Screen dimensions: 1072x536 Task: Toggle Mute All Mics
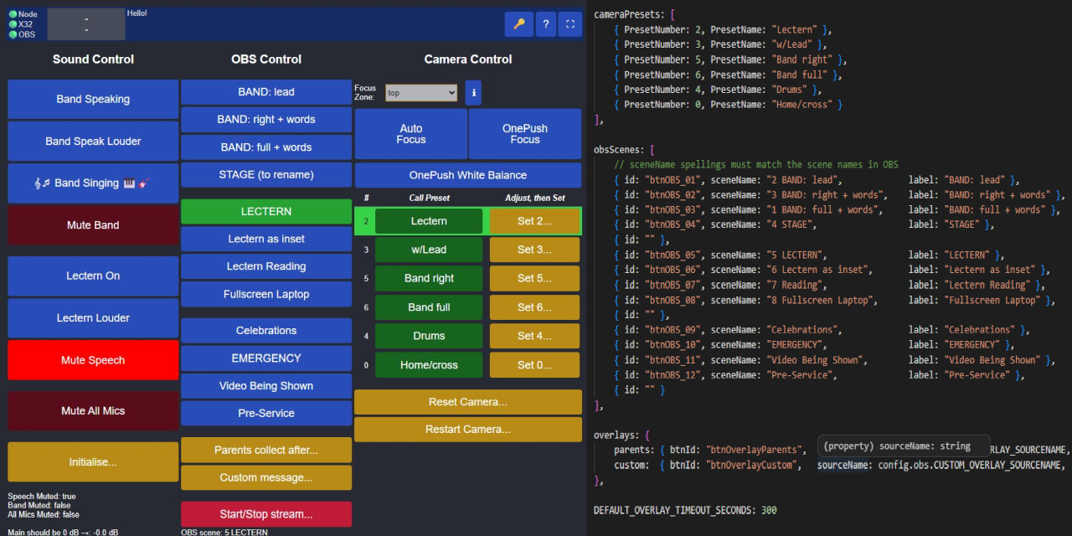93,411
